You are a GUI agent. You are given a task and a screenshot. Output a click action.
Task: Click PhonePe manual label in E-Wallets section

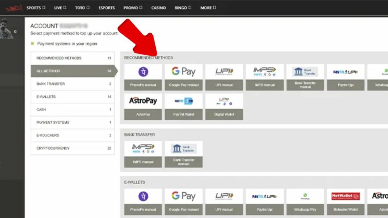coord(143,210)
